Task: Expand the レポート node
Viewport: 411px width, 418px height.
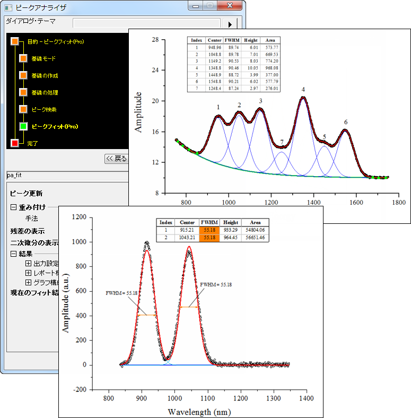Action: pyautogui.click(x=28, y=273)
